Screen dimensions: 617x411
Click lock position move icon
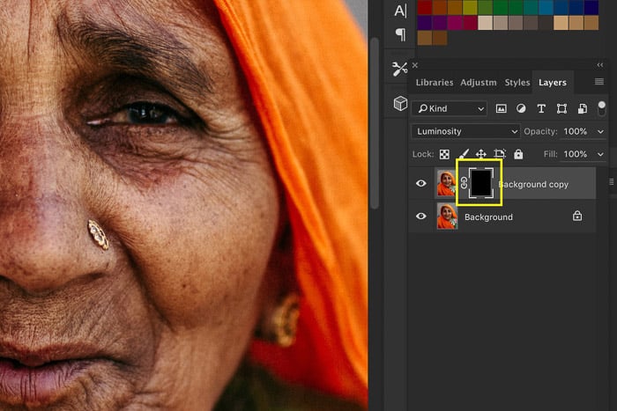tap(481, 154)
